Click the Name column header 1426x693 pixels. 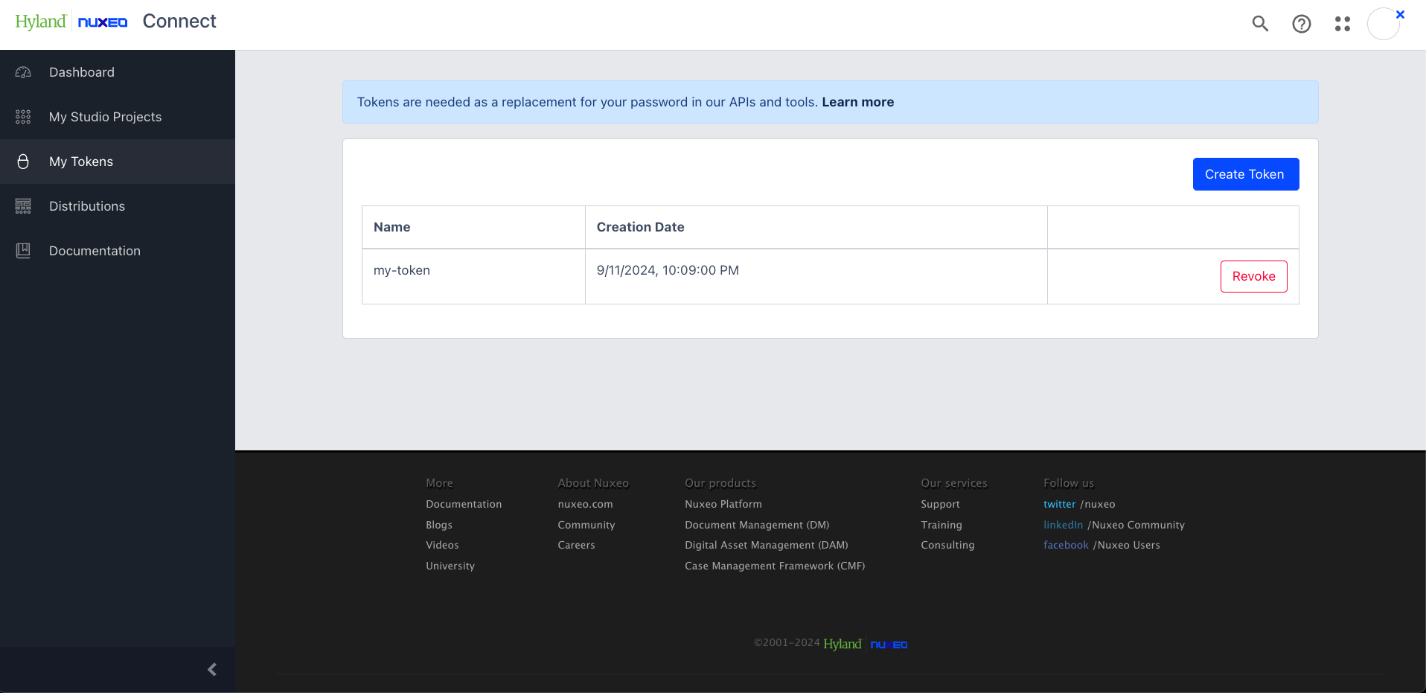tap(473, 227)
